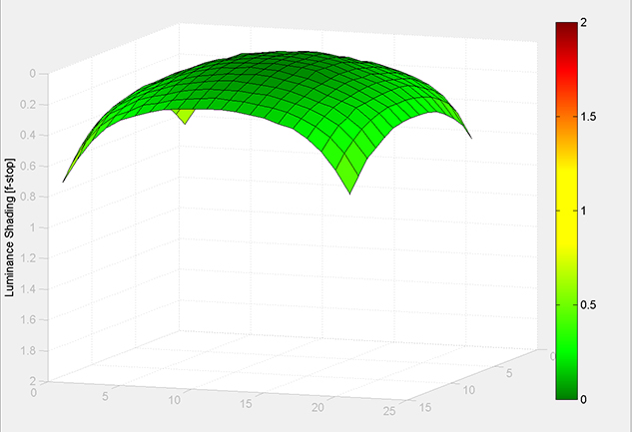Click the Luminance Shading [f-stop] axis label
This screenshot has width=632, height=432.
[10, 227]
